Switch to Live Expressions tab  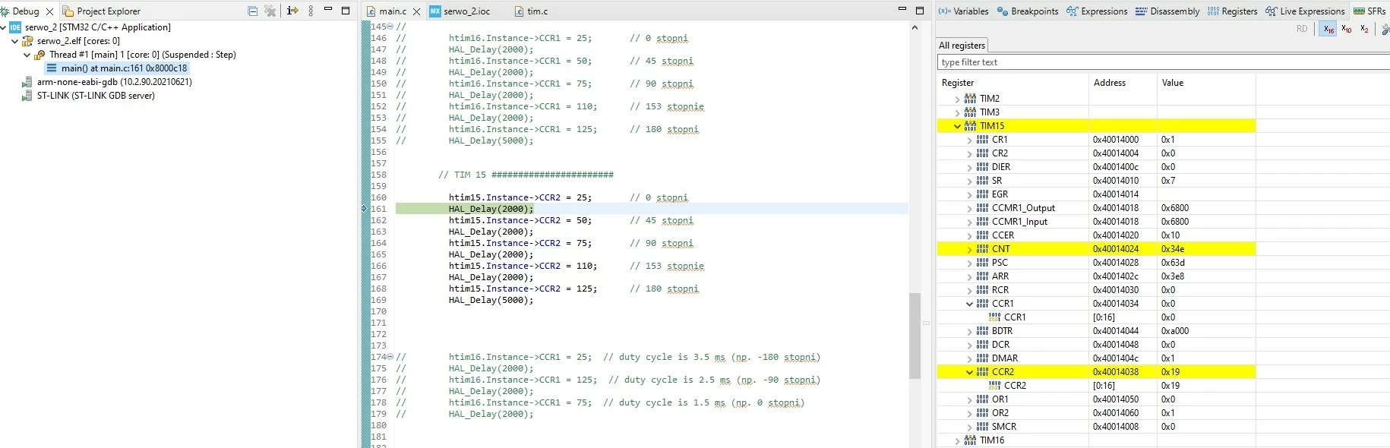click(x=1305, y=11)
